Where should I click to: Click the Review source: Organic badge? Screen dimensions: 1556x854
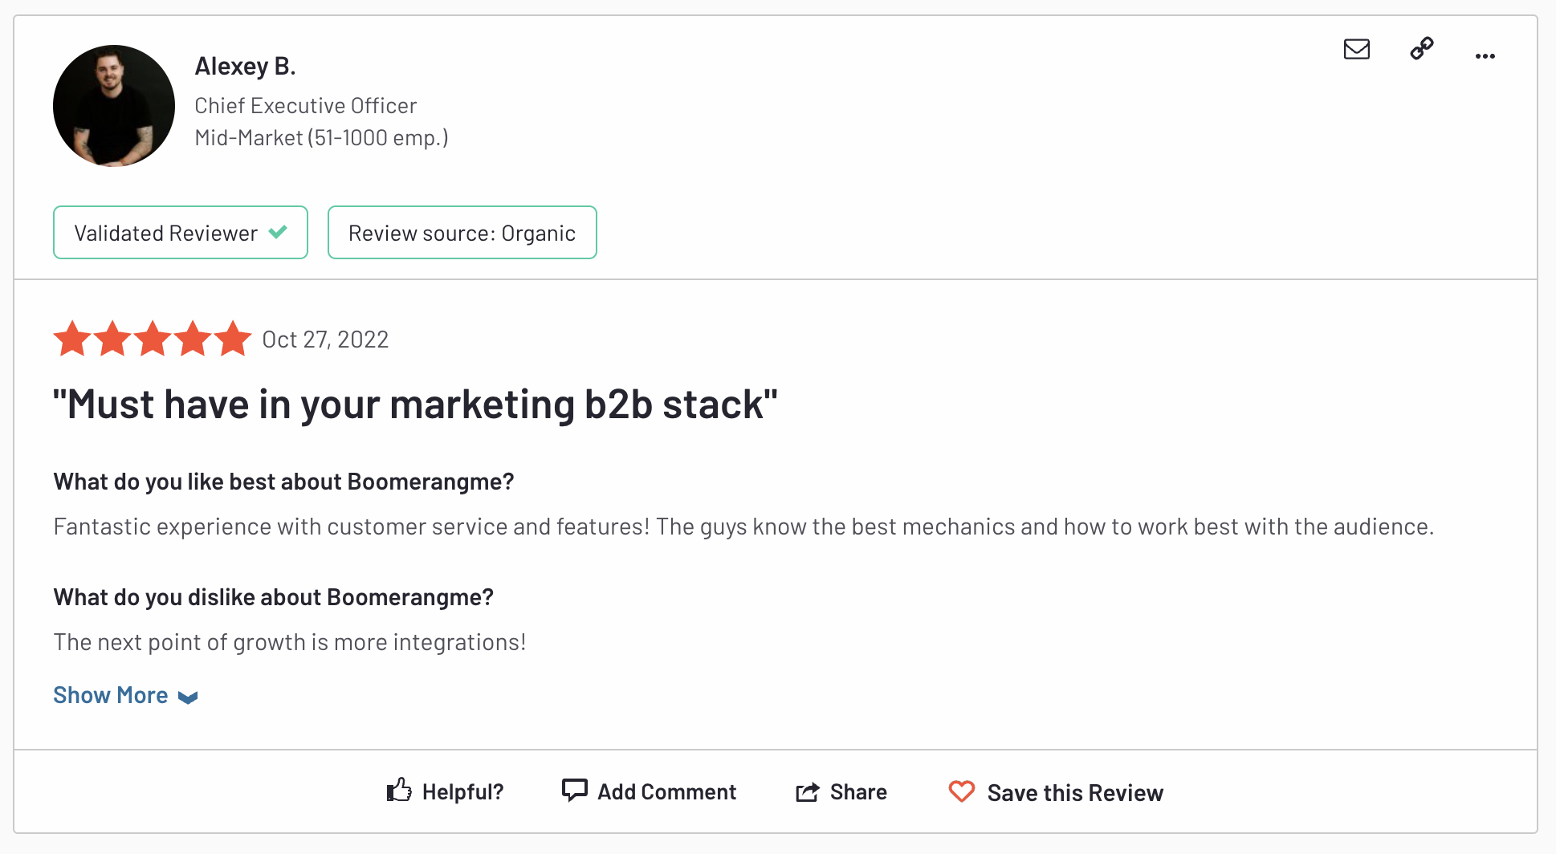coord(462,233)
